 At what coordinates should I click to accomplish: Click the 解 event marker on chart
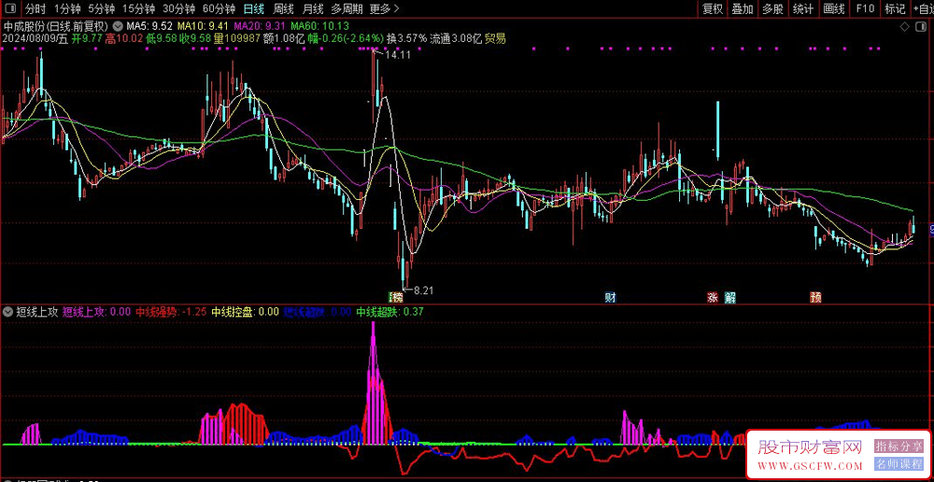[729, 298]
